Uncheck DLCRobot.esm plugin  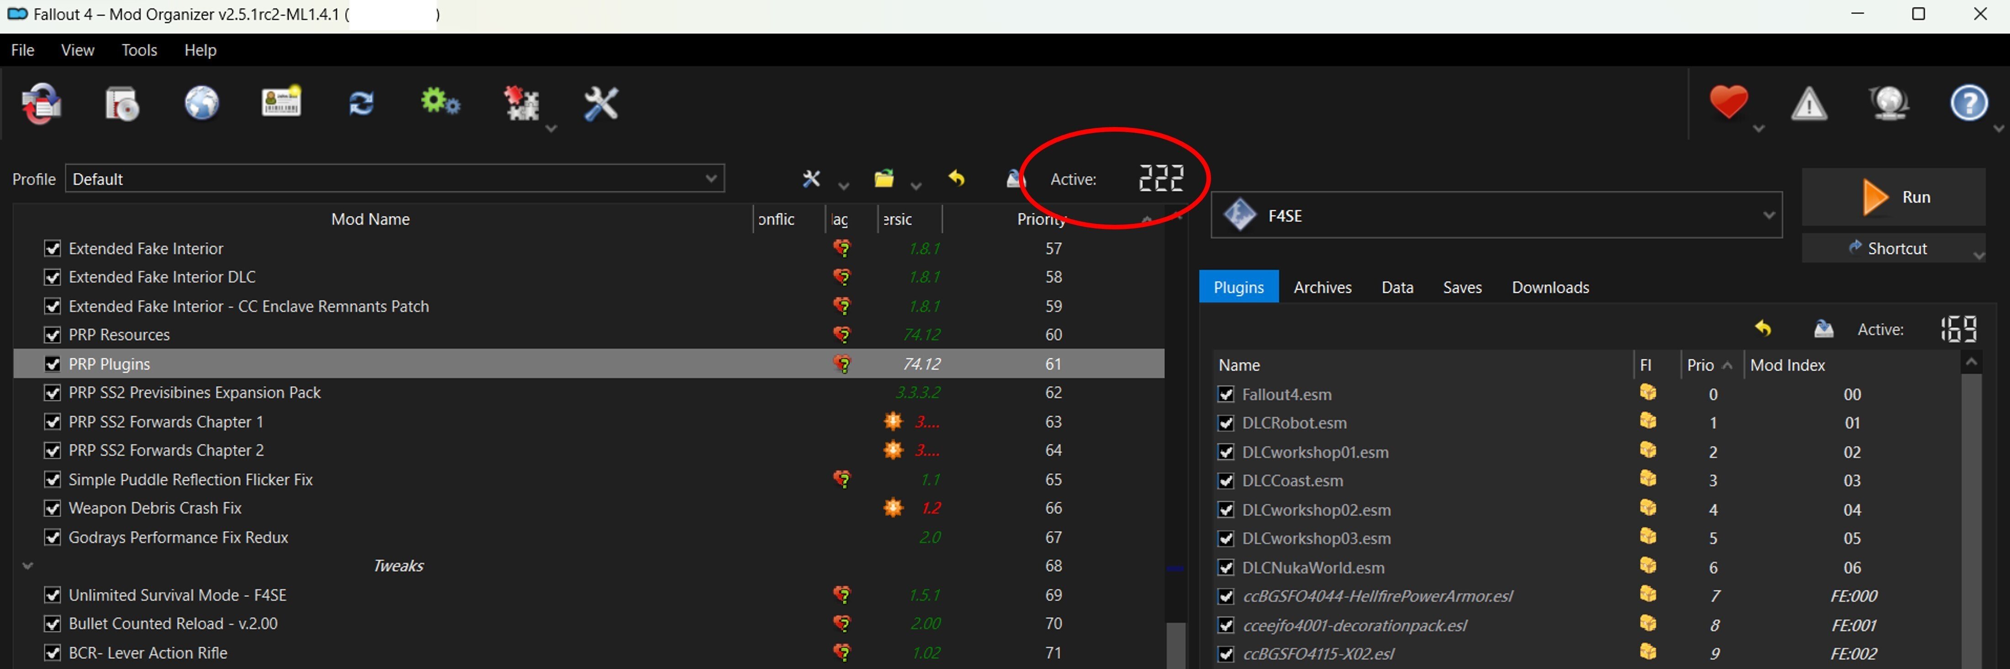click(1226, 423)
